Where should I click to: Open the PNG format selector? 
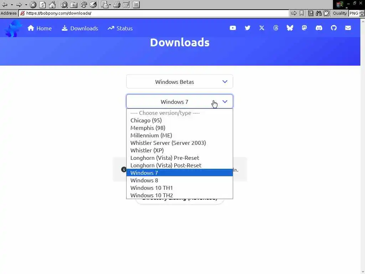tap(354, 13)
